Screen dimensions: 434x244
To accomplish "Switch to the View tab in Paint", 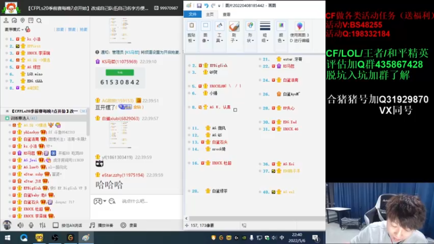I will point(226,15).
